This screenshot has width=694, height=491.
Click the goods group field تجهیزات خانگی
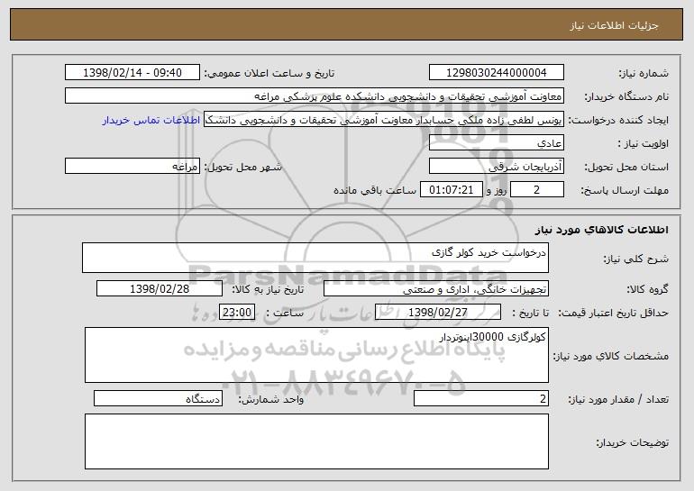pyautogui.click(x=436, y=289)
